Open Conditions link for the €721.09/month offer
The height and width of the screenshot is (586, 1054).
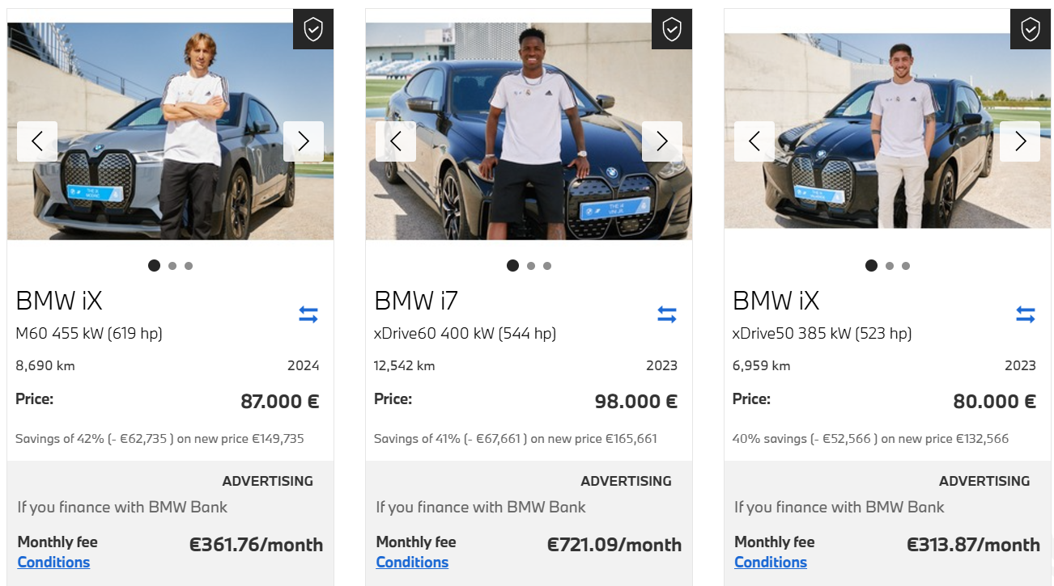point(412,563)
